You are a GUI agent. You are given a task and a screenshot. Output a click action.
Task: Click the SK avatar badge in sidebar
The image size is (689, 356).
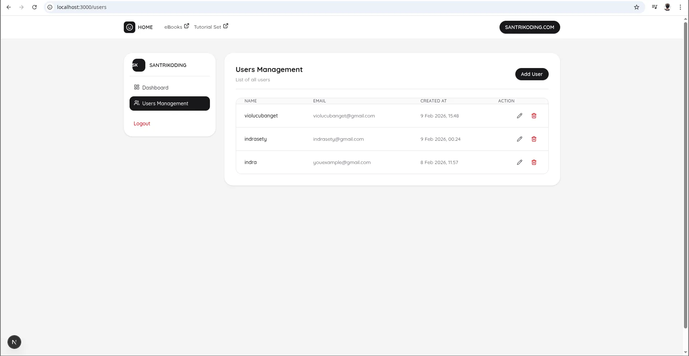139,65
